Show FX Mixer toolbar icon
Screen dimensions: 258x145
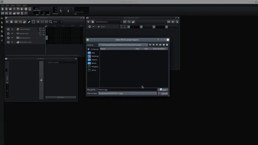click(x=18, y=13)
